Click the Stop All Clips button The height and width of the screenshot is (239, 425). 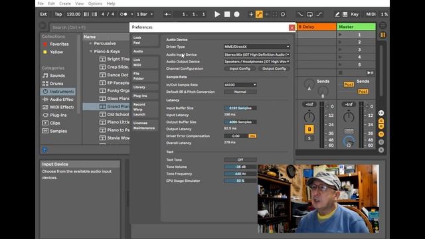(x=341, y=72)
